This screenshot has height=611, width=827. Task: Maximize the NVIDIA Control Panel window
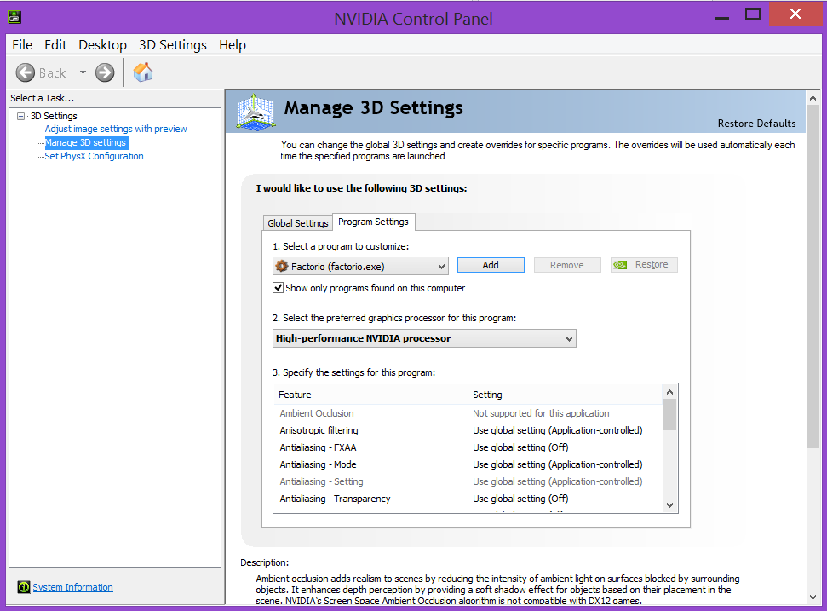pos(753,14)
